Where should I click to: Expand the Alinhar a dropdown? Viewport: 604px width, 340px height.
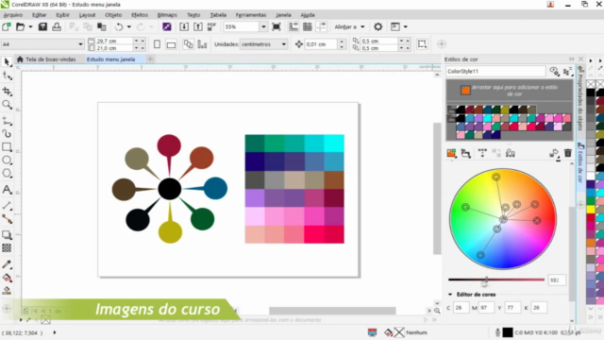click(362, 26)
